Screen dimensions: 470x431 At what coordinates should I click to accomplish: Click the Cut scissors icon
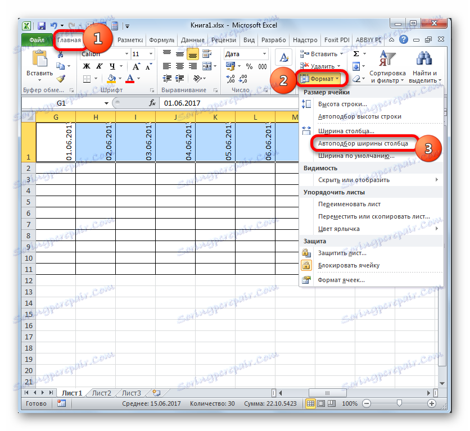[x=61, y=55]
